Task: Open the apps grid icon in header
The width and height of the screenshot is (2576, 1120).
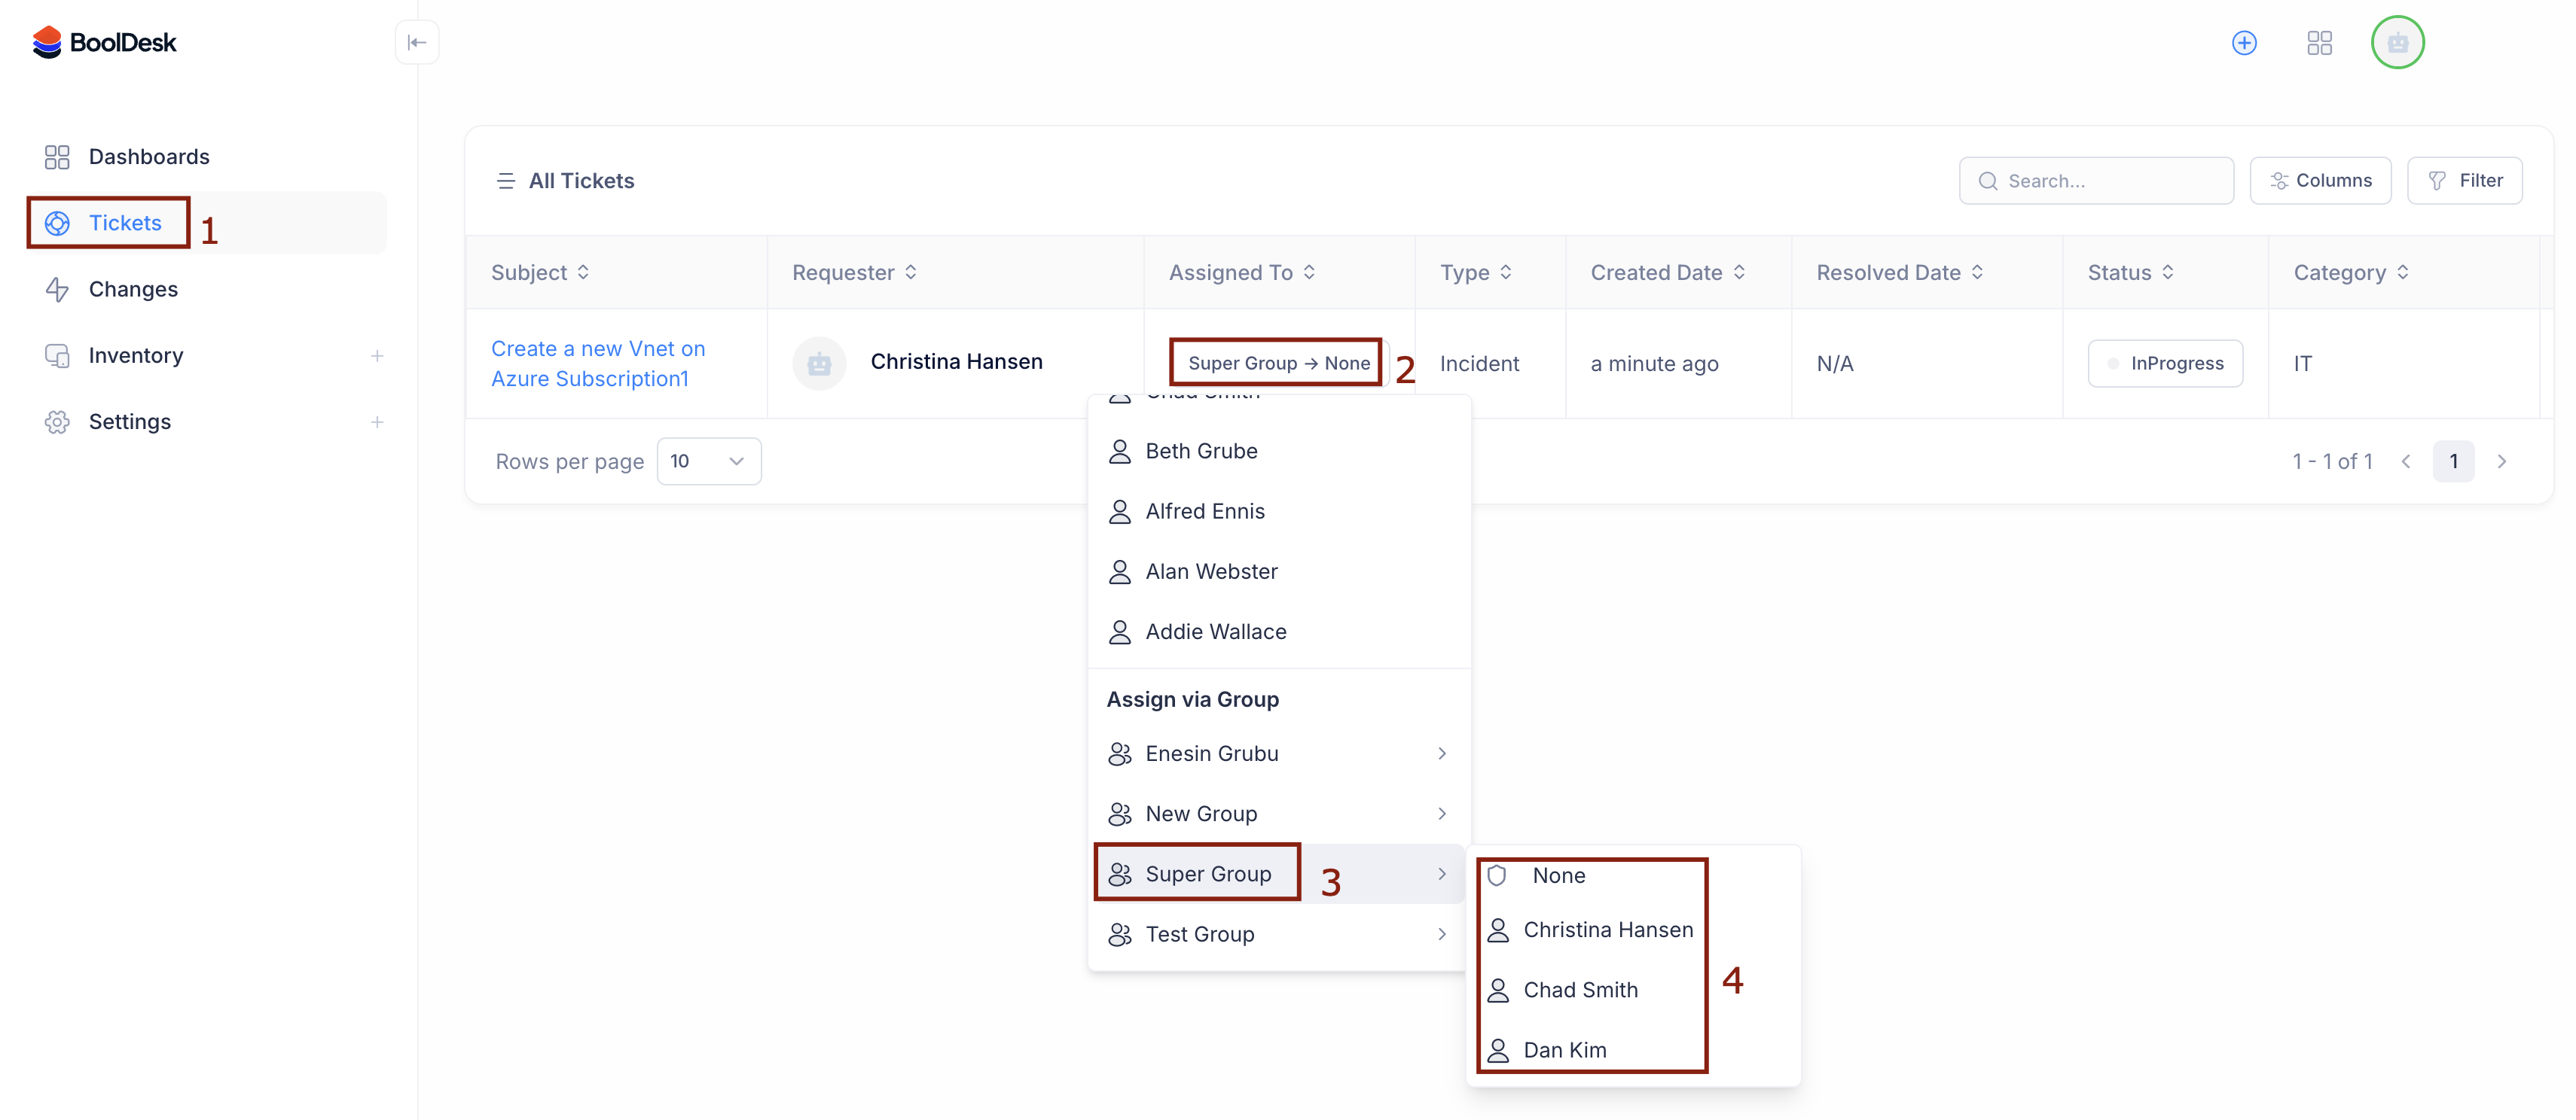Action: 2319,42
